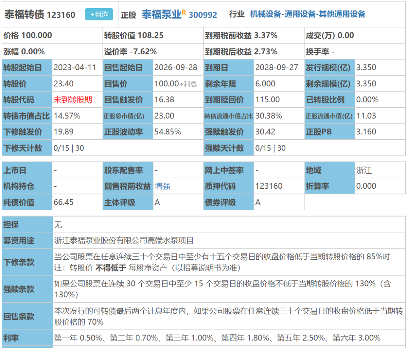This screenshot has height=348, width=407.
Task: Open the 机械设备-通用设备-其他通用设备 industry link
Action: pyautogui.click(x=308, y=14)
